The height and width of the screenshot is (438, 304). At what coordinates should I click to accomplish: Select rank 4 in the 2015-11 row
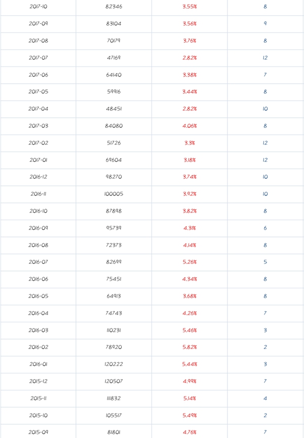[x=265, y=398]
